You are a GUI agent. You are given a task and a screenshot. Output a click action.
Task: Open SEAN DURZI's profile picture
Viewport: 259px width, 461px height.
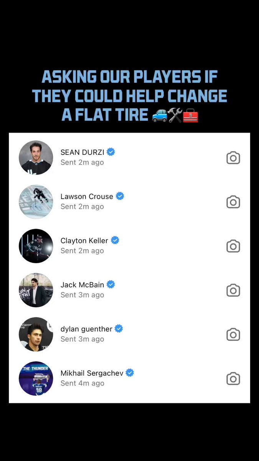pos(36,158)
